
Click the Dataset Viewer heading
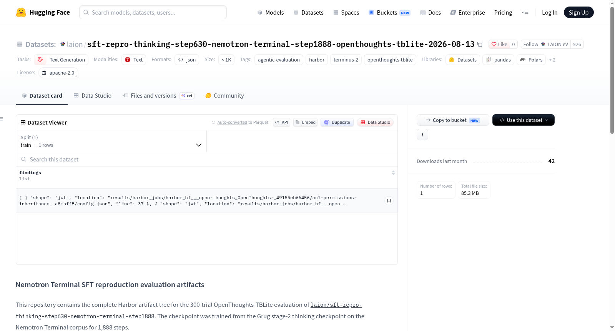coord(47,122)
